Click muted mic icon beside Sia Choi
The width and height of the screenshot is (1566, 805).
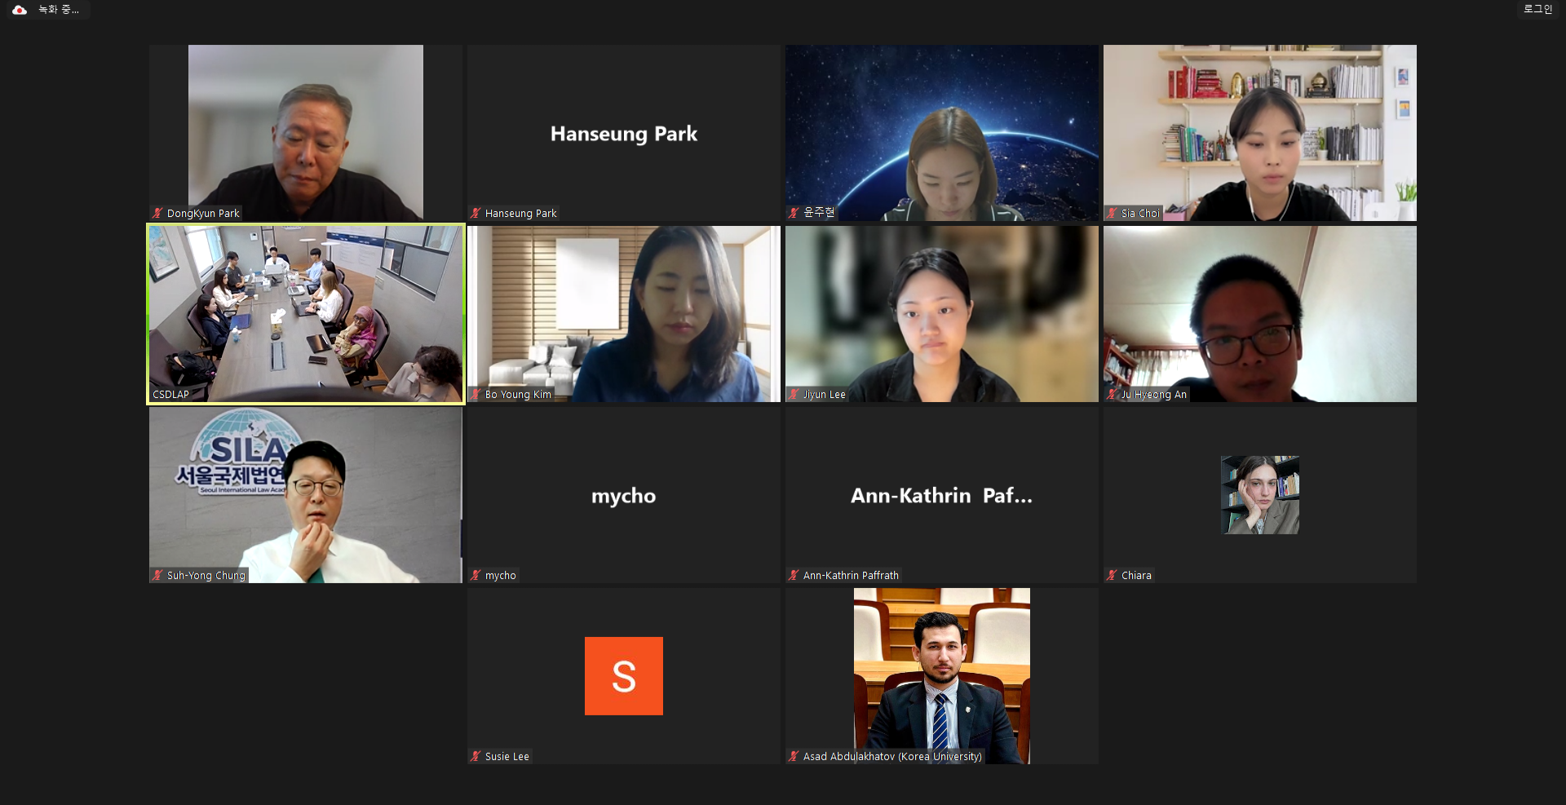point(1113,213)
